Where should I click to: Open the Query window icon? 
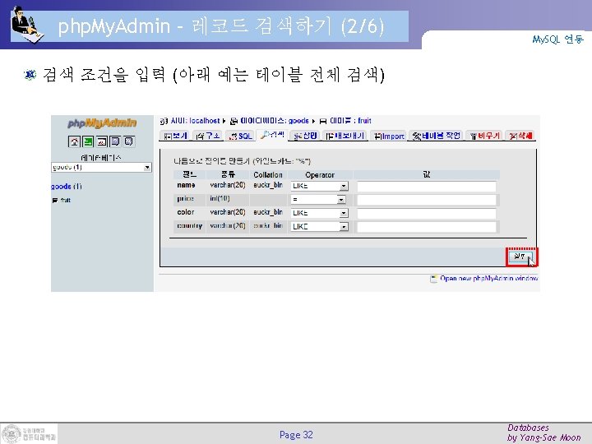click(x=102, y=141)
